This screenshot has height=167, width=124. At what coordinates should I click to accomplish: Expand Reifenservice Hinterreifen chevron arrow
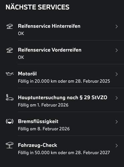[x=116, y=27]
